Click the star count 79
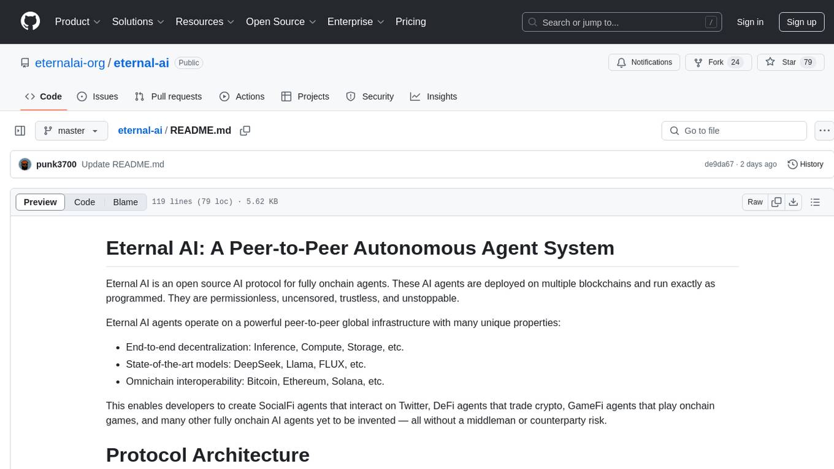 [808, 62]
